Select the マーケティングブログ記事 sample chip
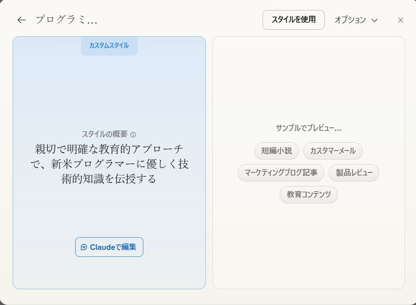 [281, 173]
